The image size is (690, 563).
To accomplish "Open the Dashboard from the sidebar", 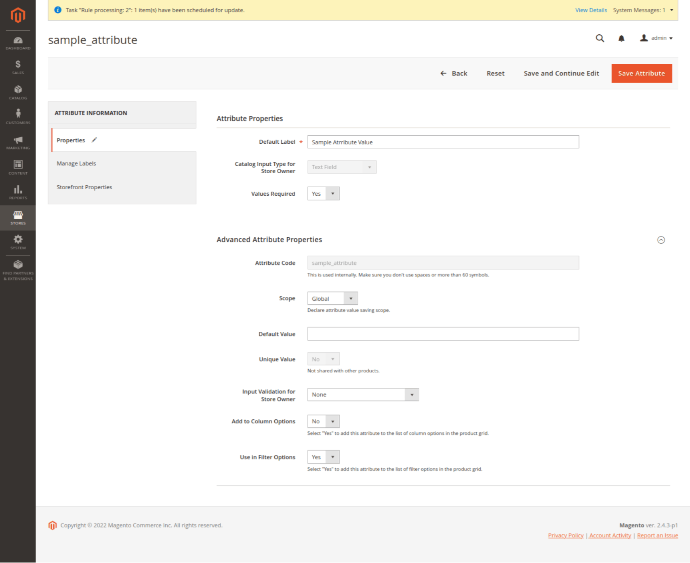I will coord(18,42).
